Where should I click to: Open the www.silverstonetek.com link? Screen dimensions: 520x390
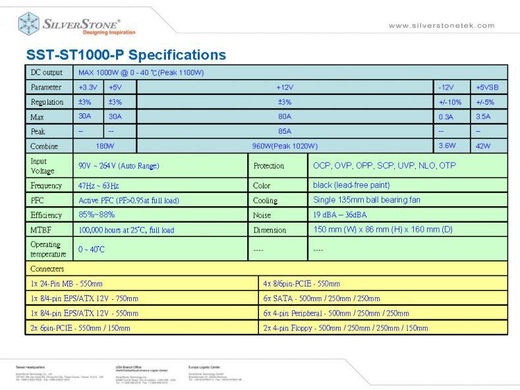click(x=442, y=26)
